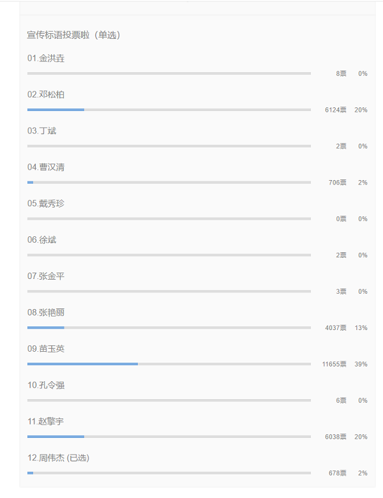Click candidate 11.赵擎宇 label
383x498 pixels.
point(45,421)
